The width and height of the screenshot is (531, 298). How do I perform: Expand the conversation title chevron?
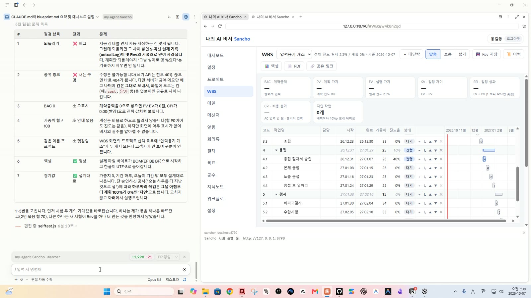98,17
